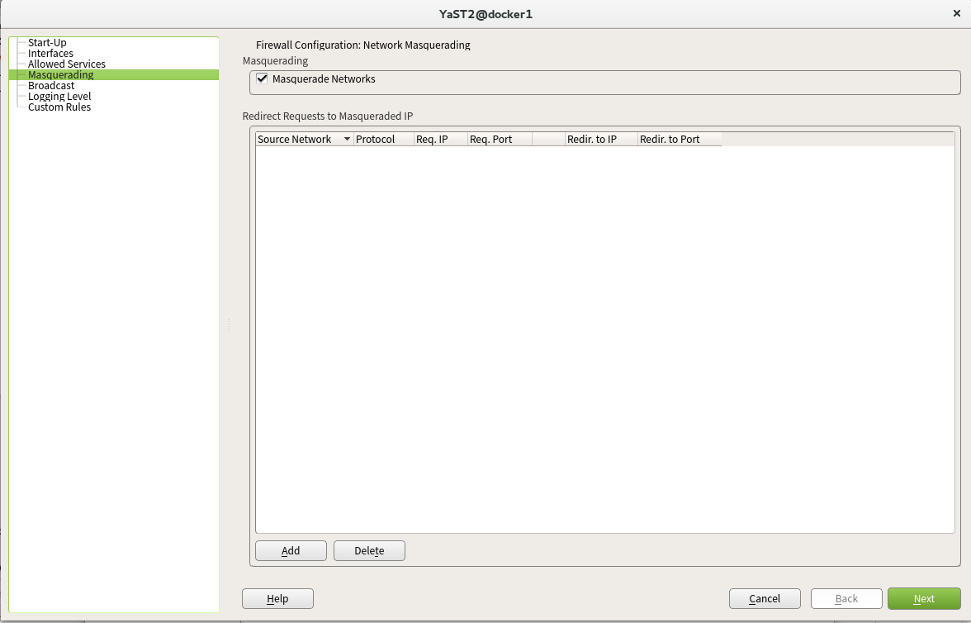Screen dimensions: 971x623
Task: Select Interfaces in the sidebar tree
Action: point(50,54)
